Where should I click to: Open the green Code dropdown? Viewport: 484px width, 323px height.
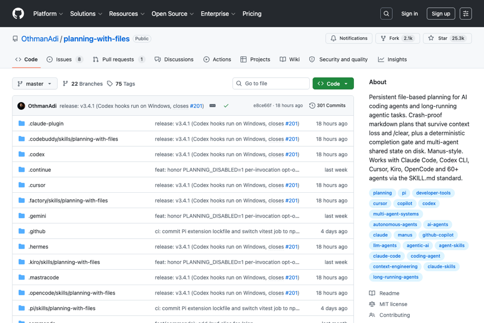coord(333,83)
